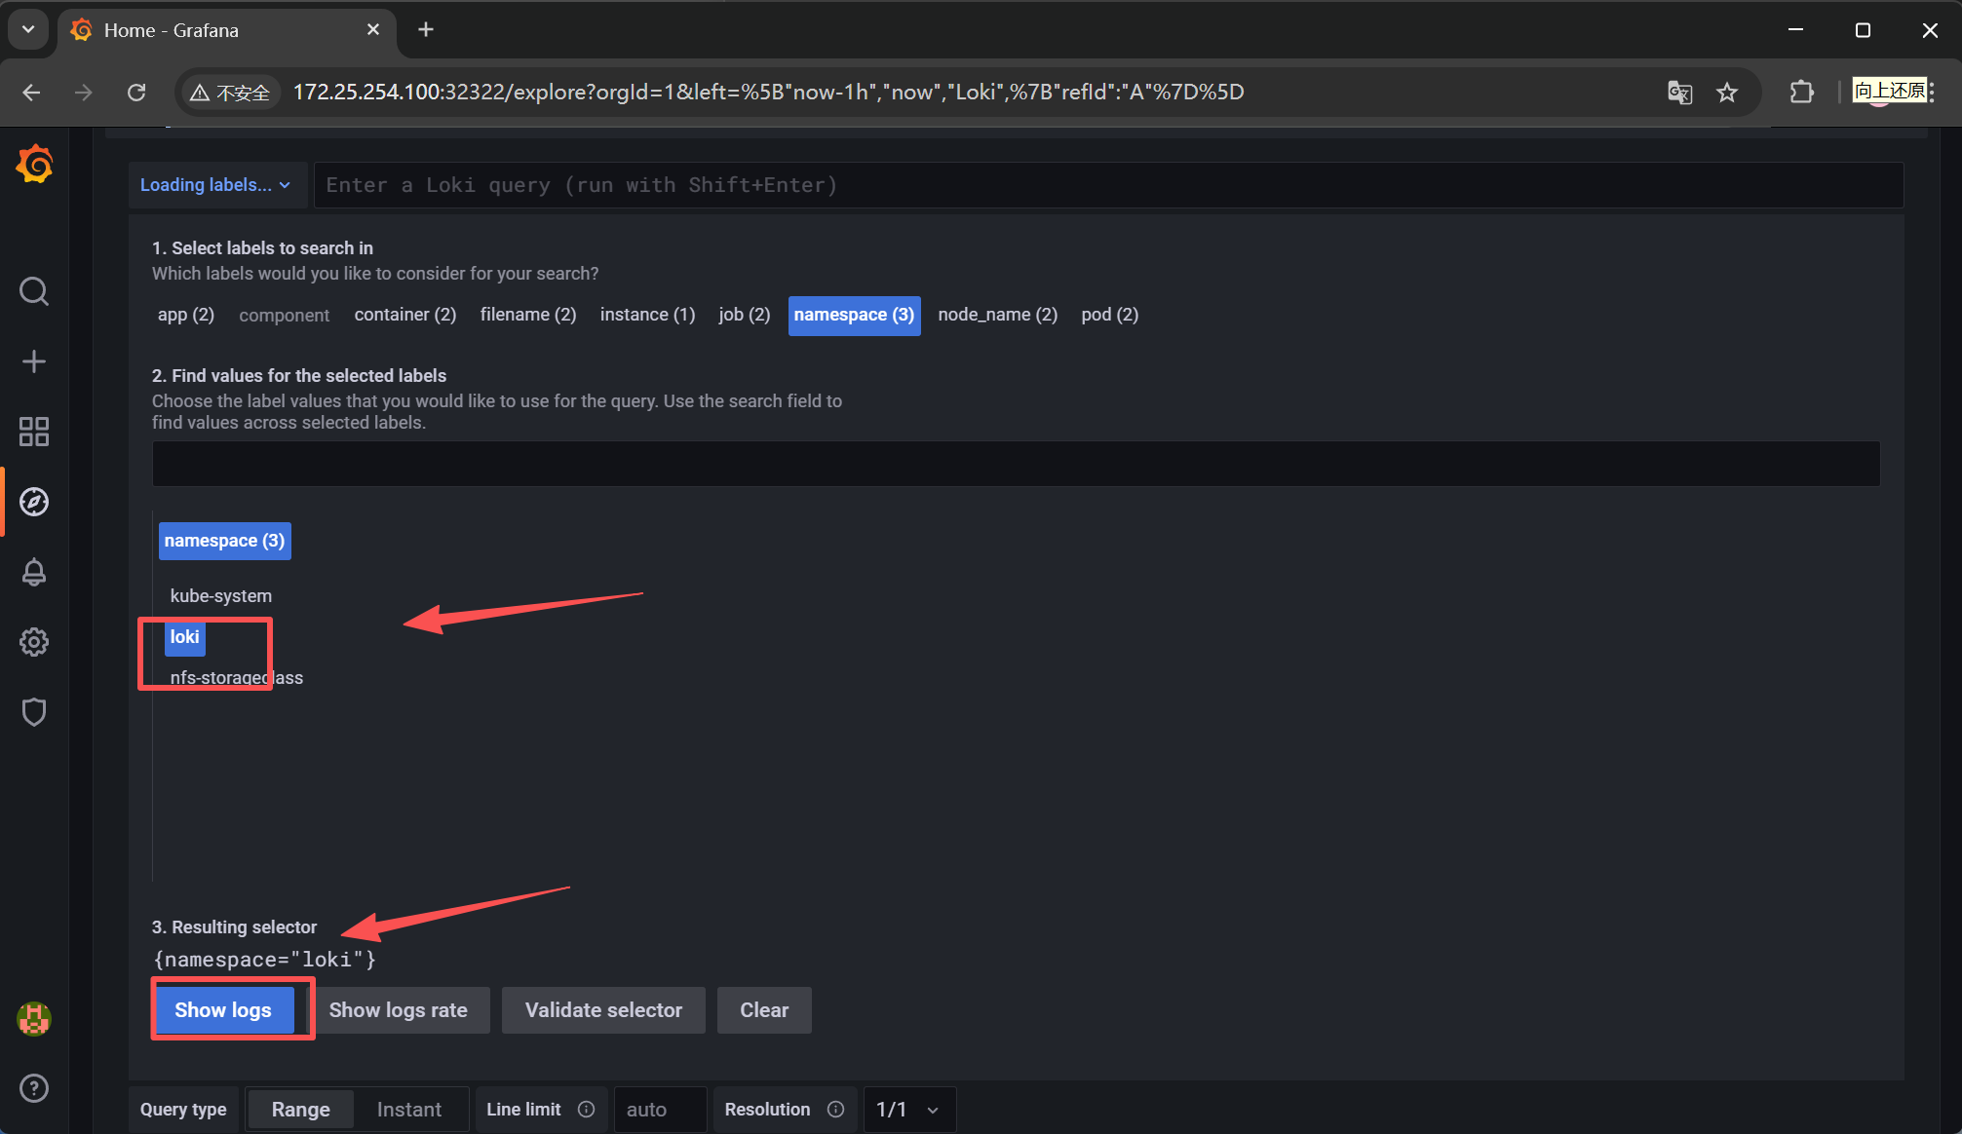This screenshot has width=1962, height=1134.
Task: Click the Line limit info icon
Action: click(586, 1110)
